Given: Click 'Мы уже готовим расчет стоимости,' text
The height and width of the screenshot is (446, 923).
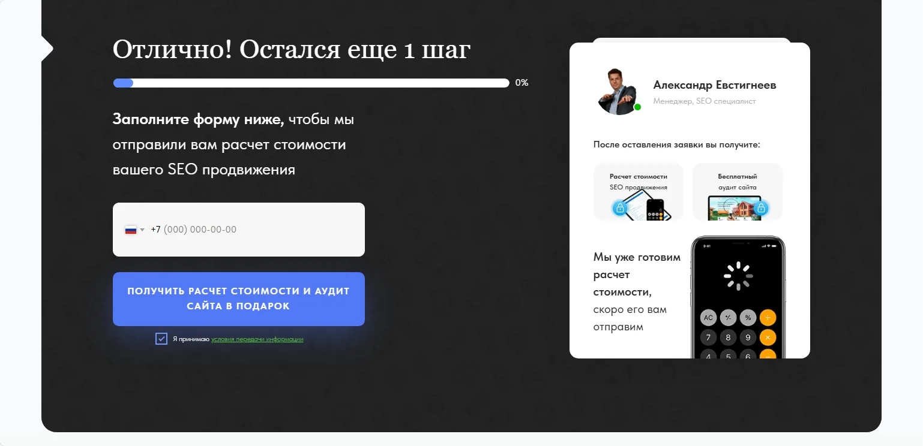Looking at the screenshot, I should (637, 275).
